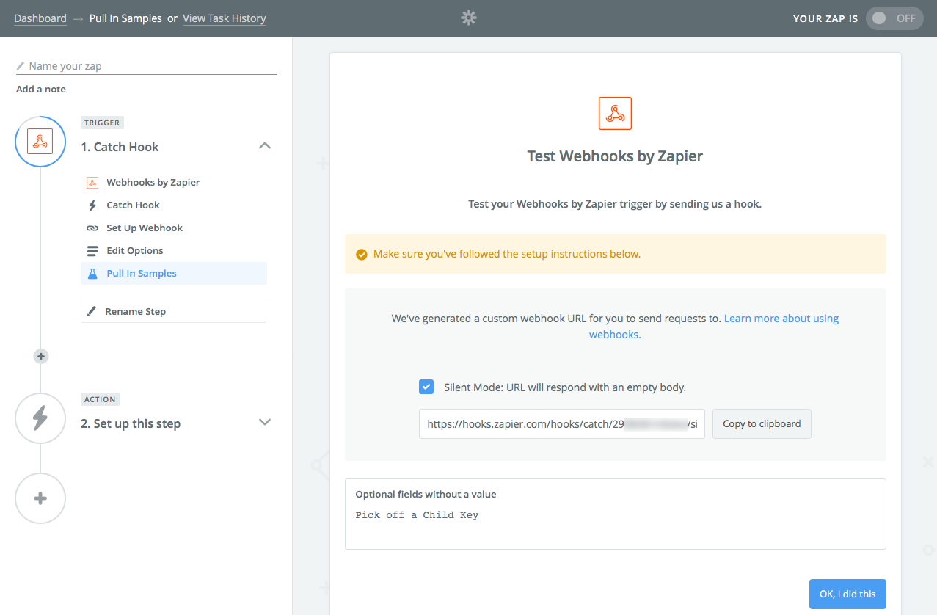Click the Silent Mode description text

click(x=565, y=387)
